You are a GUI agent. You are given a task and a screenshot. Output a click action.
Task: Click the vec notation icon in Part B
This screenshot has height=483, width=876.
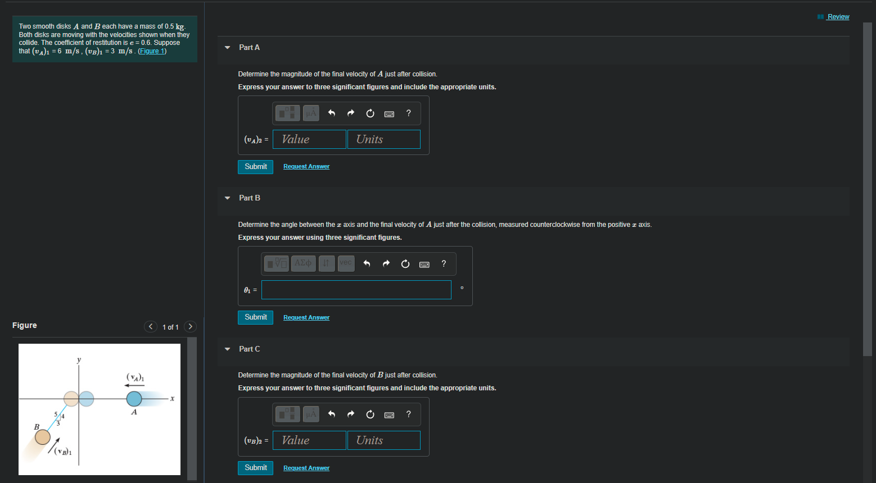[345, 263]
